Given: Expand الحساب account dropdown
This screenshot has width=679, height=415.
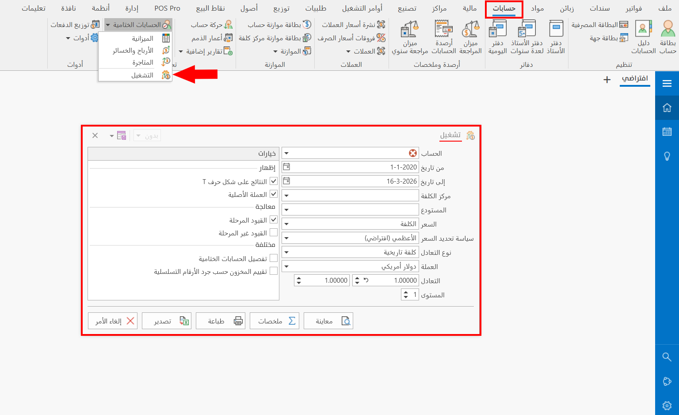Looking at the screenshot, I should click(x=286, y=153).
